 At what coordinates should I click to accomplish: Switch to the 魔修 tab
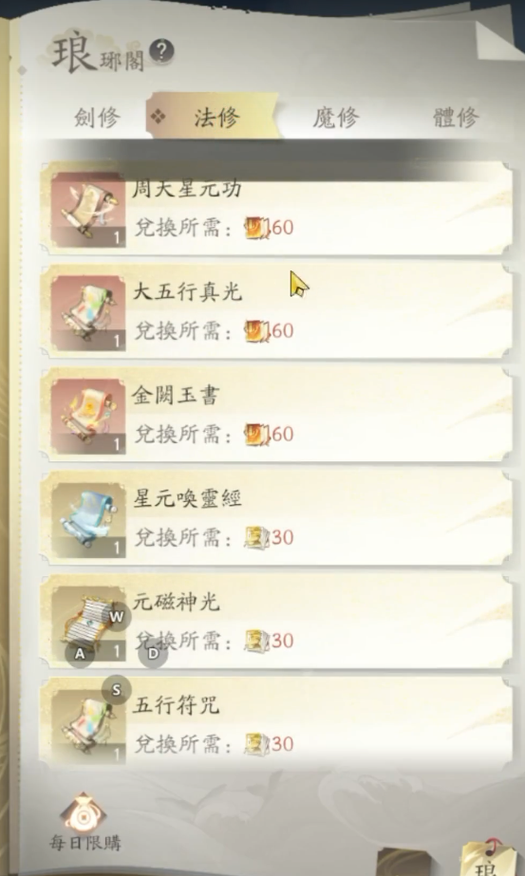335,118
